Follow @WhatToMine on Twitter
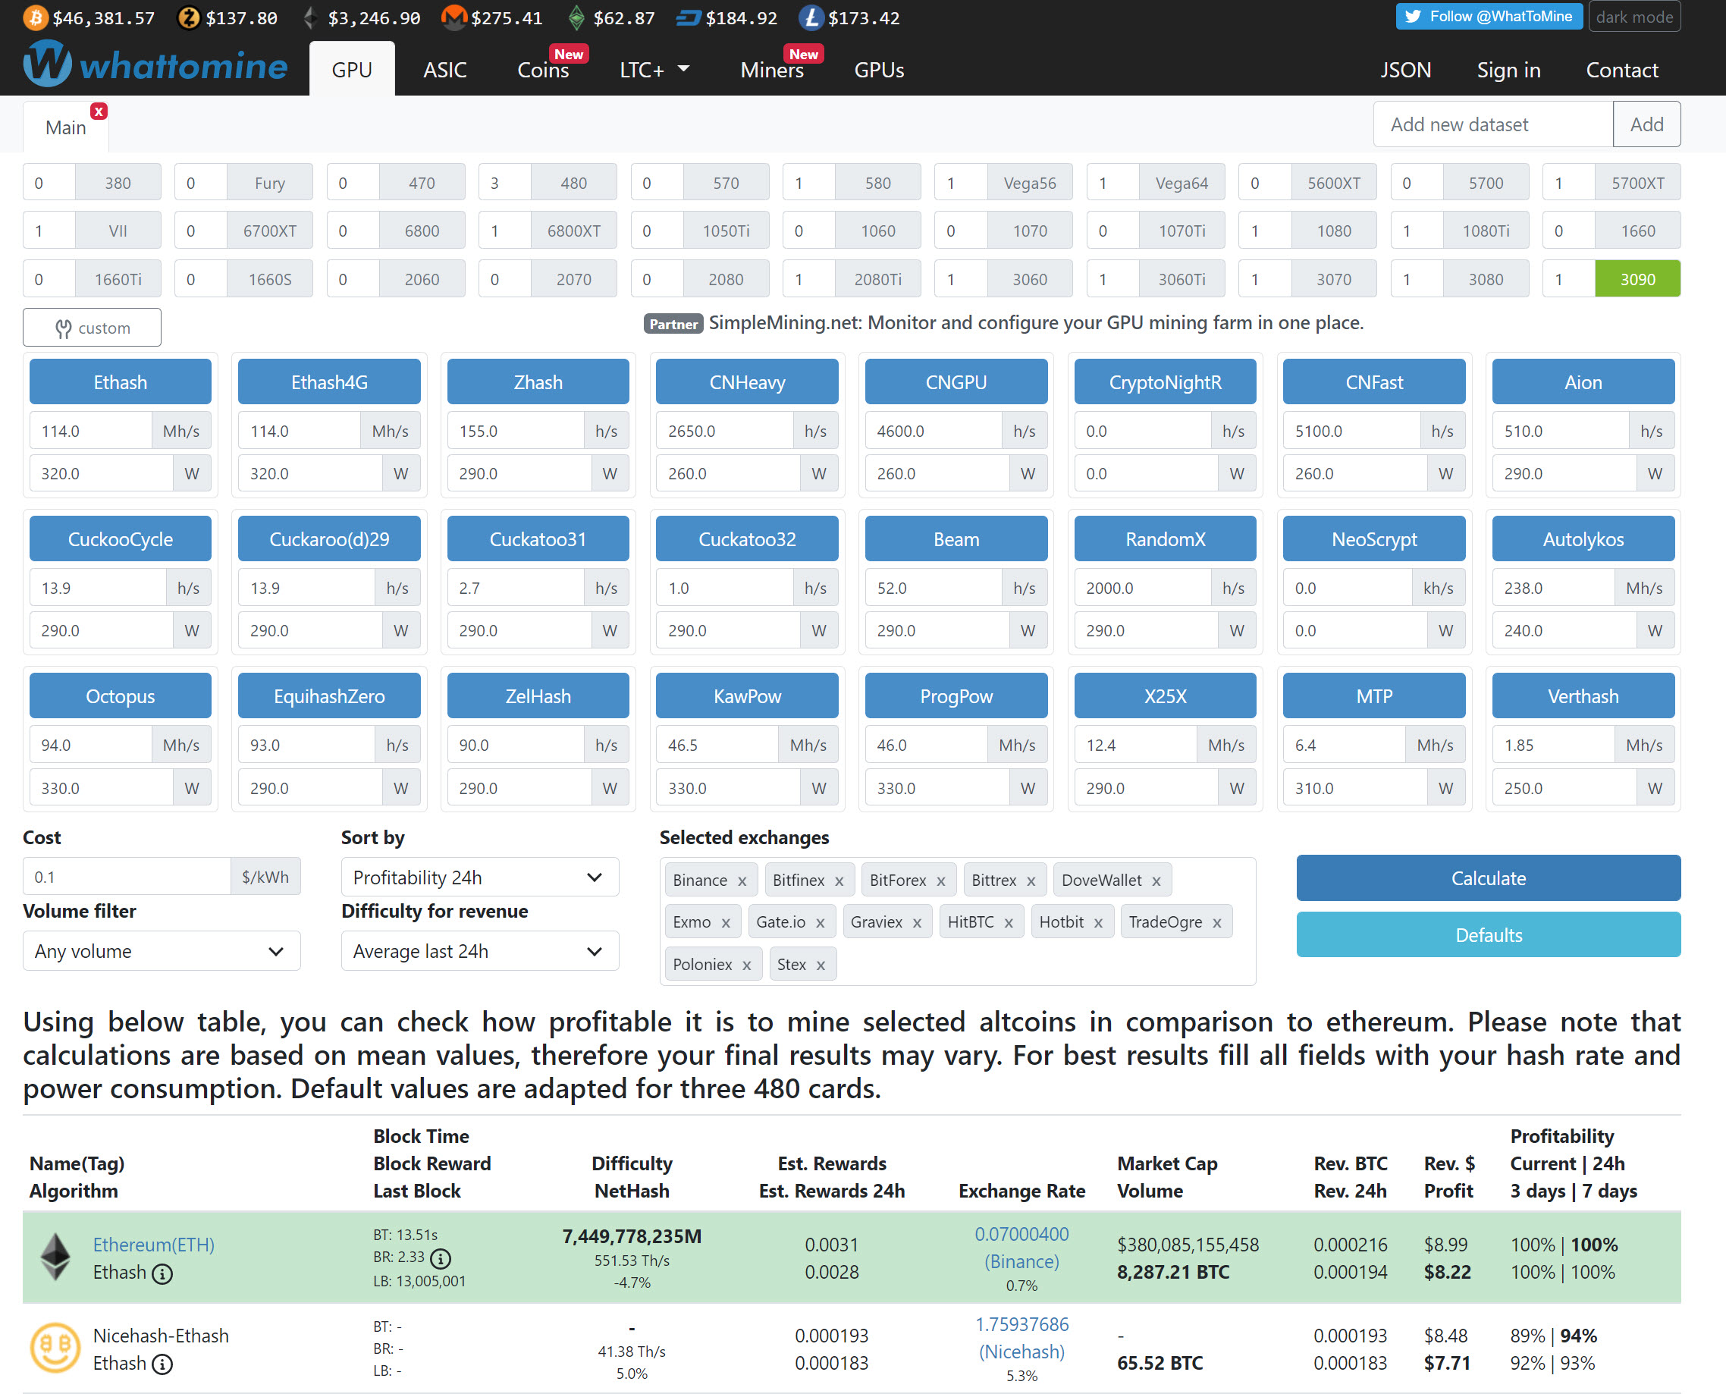The image size is (1726, 1394). pos(1489,16)
